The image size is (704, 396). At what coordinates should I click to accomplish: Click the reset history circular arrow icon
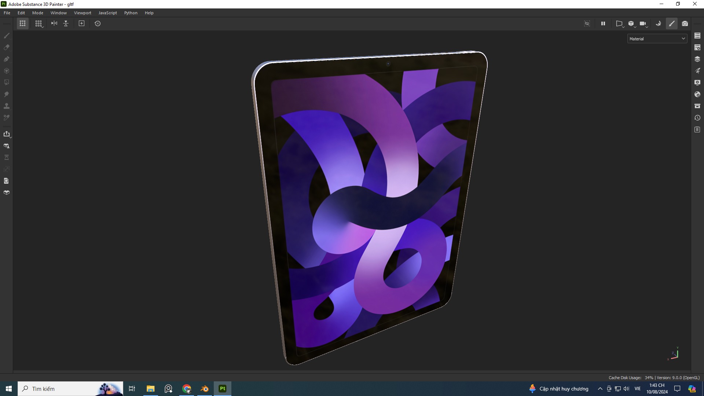click(98, 23)
